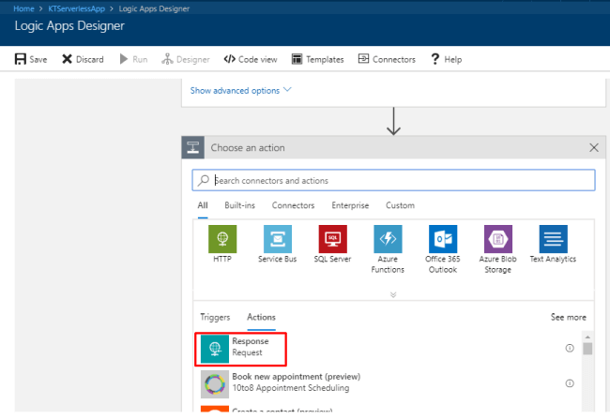This screenshot has height=419, width=610.
Task: Open the Help menu
Action: 446,59
